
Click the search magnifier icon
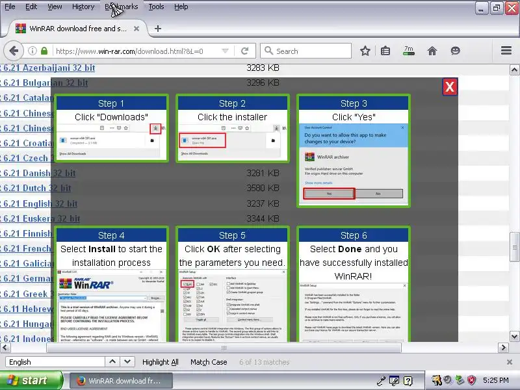click(268, 51)
